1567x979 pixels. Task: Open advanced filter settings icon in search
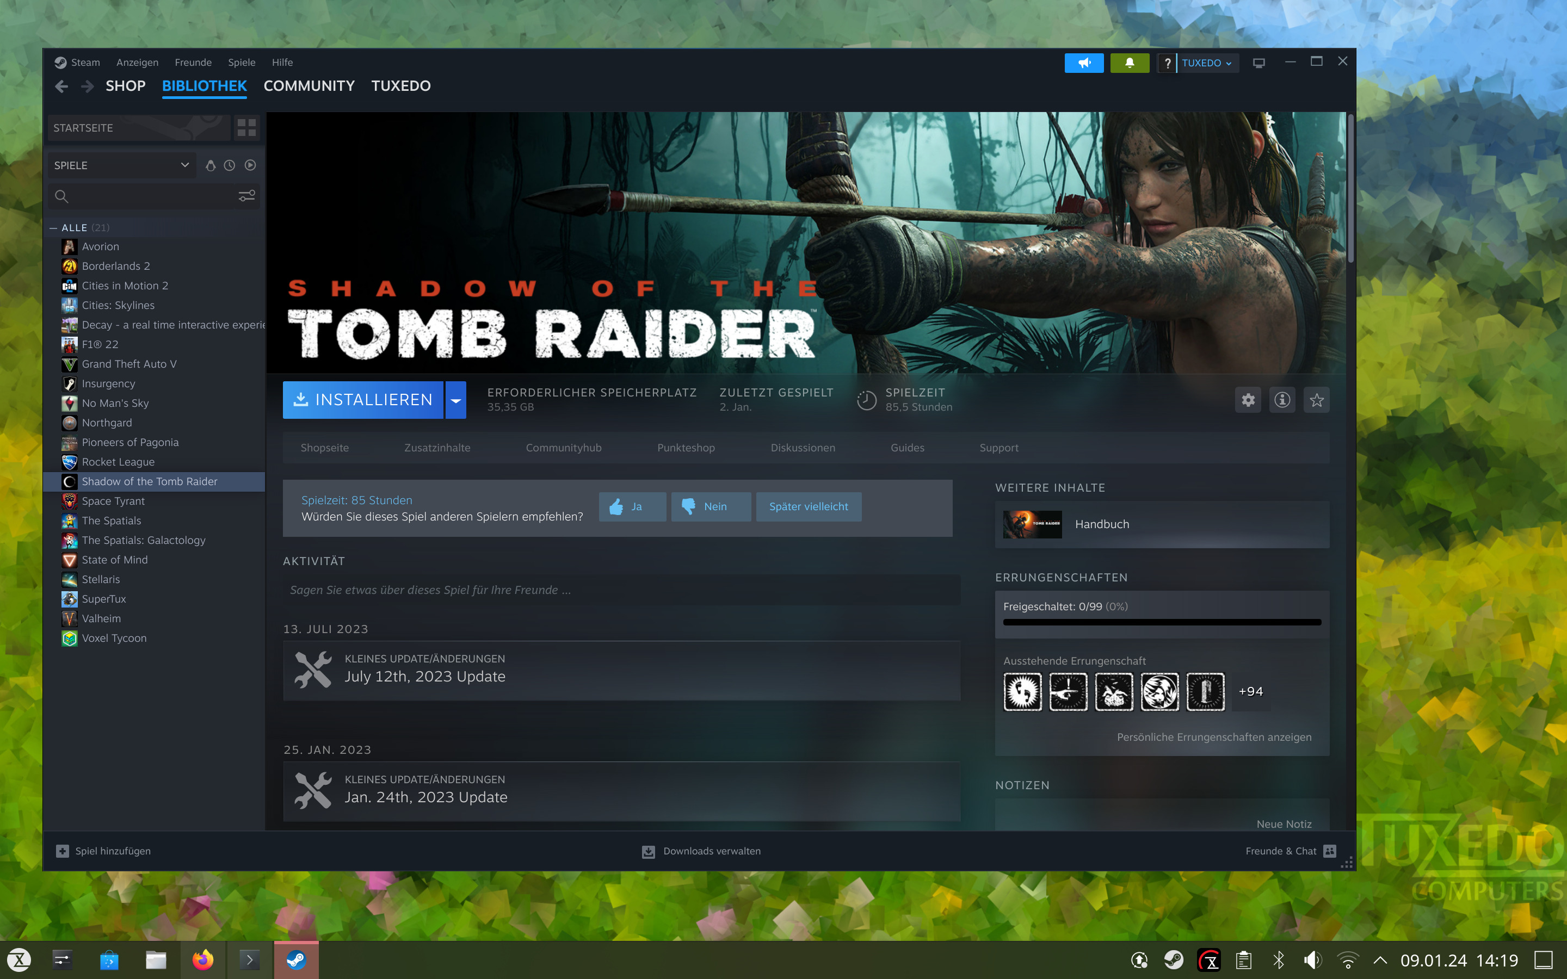click(x=246, y=196)
